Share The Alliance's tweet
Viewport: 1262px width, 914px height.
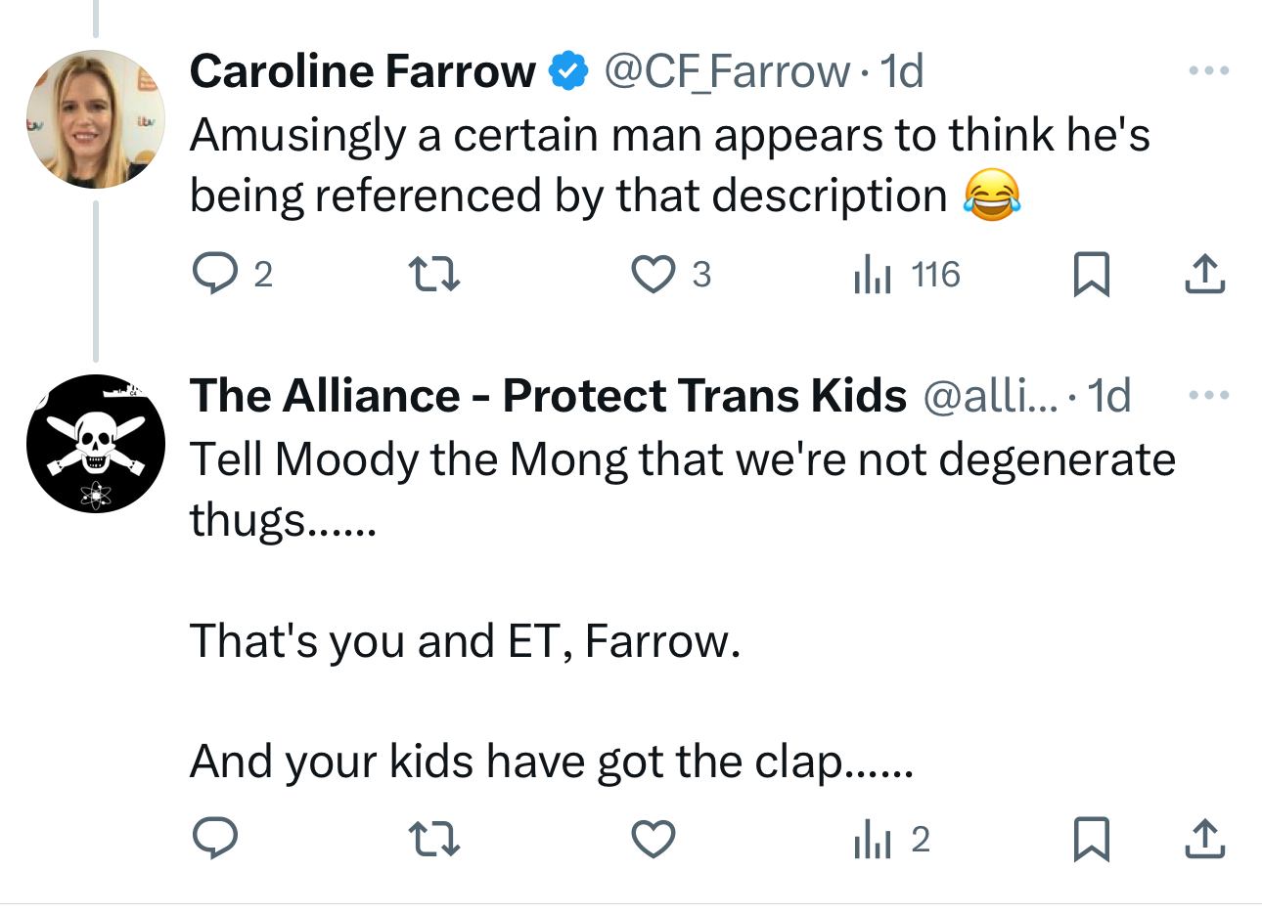1204,839
